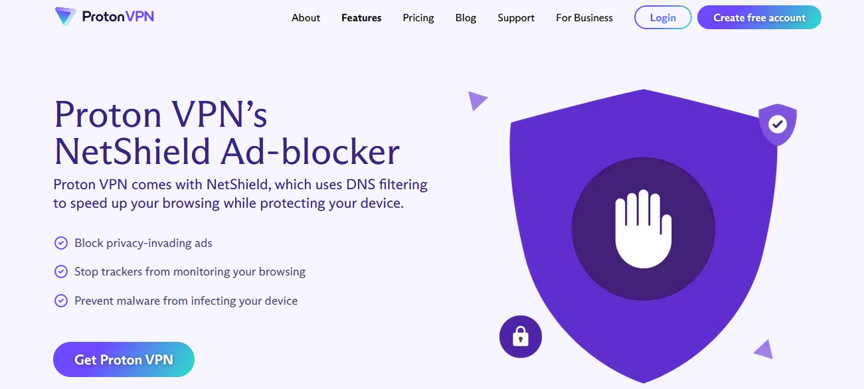This screenshot has height=389, width=864.
Task: Open the Pricing page
Action: 418,18
